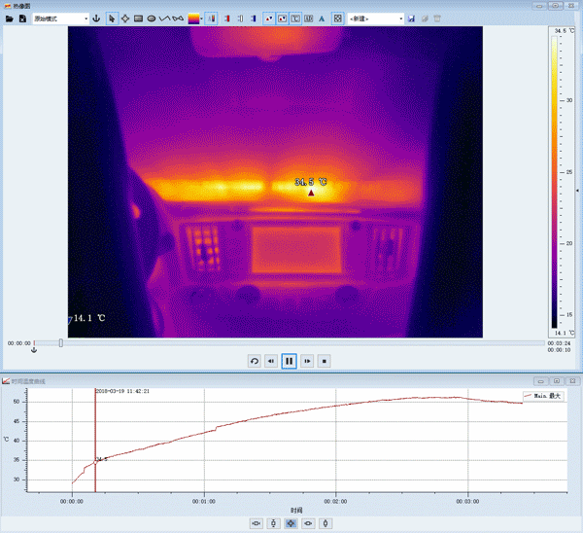
Task: Click the 2018-03-19 11:42:21 timestamp label
Action: tap(122, 391)
